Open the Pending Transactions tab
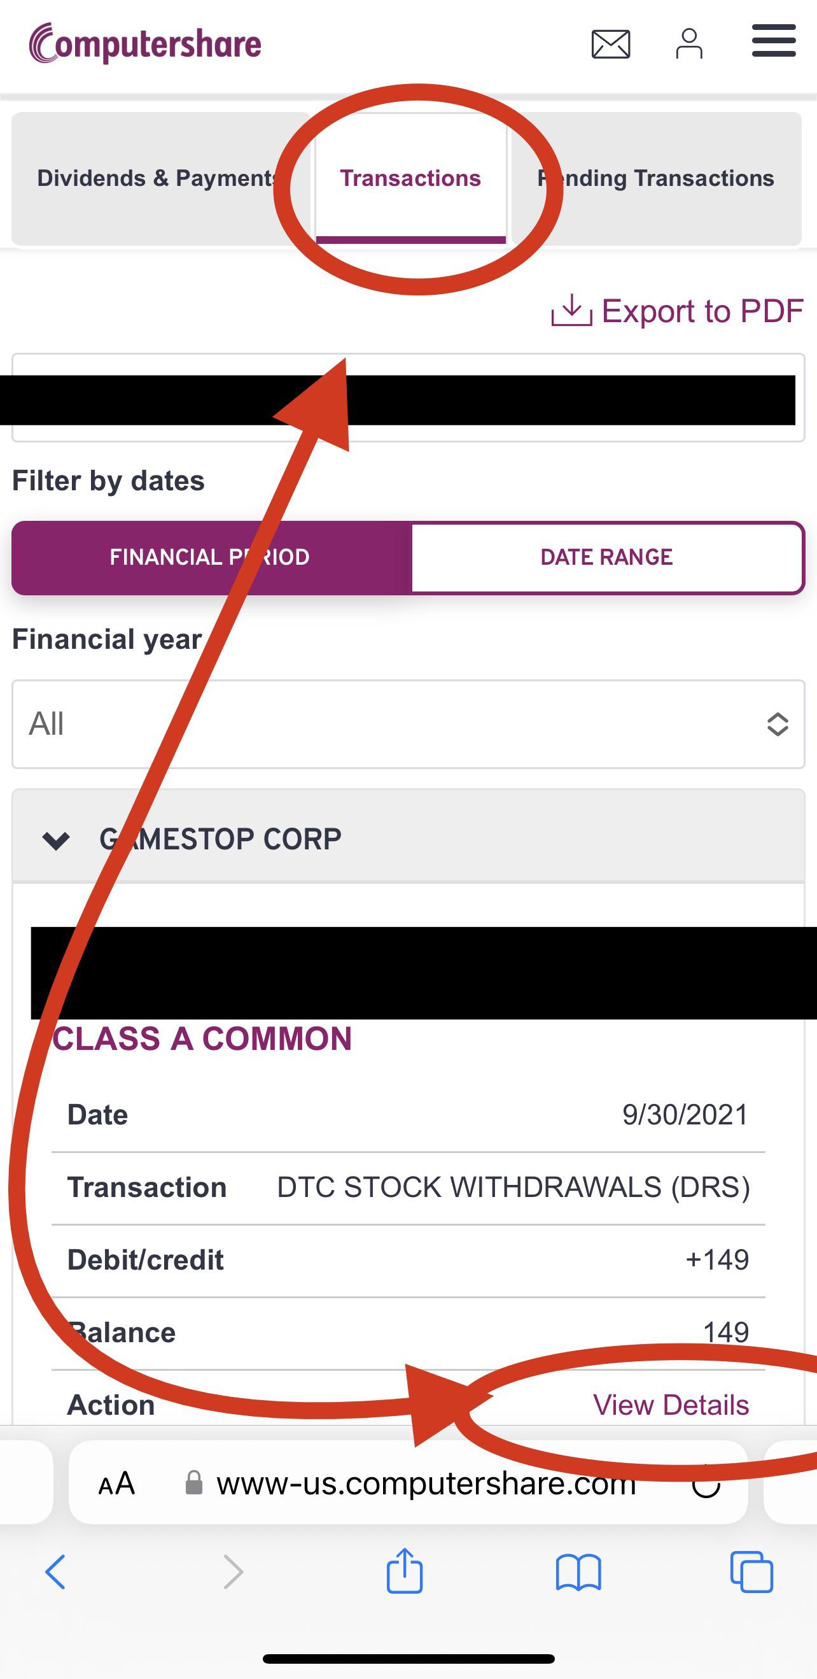This screenshot has height=1679, width=817. tap(655, 178)
